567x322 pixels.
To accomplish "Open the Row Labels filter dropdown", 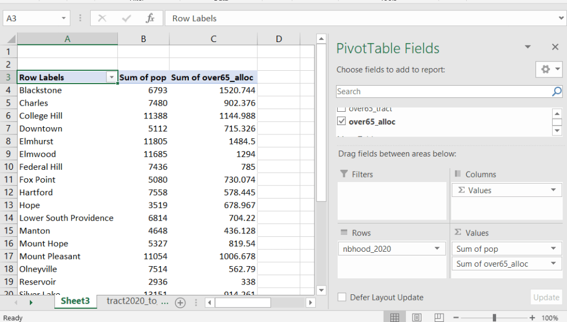I will coord(112,77).
